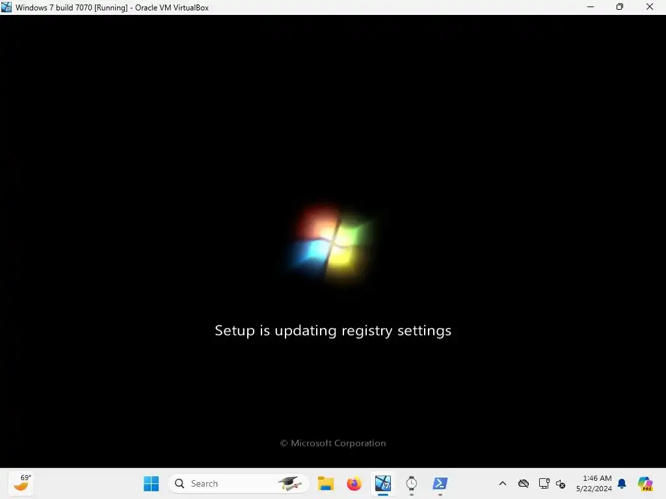The width and height of the screenshot is (666, 499).
Task: Click the "Setup is updating registry settings" text
Action: click(x=333, y=331)
